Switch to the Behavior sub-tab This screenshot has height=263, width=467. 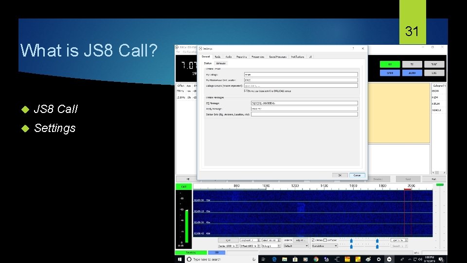(221, 63)
